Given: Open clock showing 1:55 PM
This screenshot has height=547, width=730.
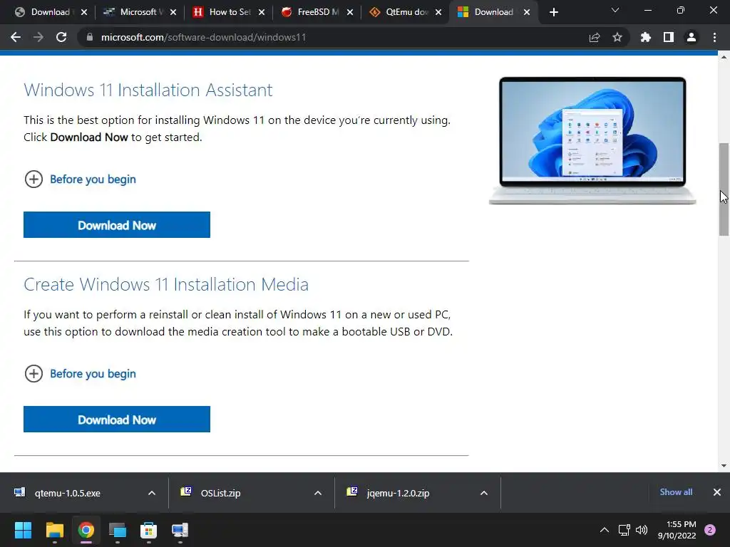Looking at the screenshot, I should (677, 530).
